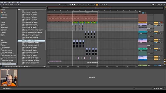Open Desktop folder under Places

point(4,46)
